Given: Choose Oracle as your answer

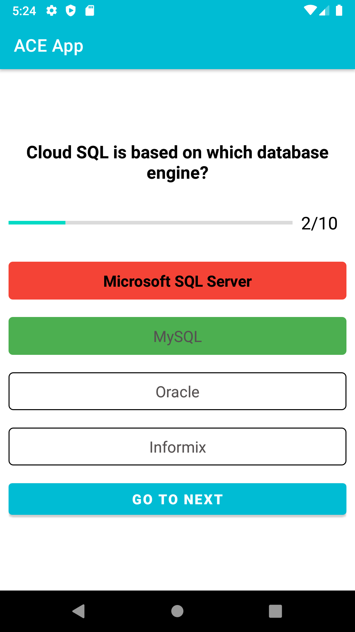Looking at the screenshot, I should 177,391.
